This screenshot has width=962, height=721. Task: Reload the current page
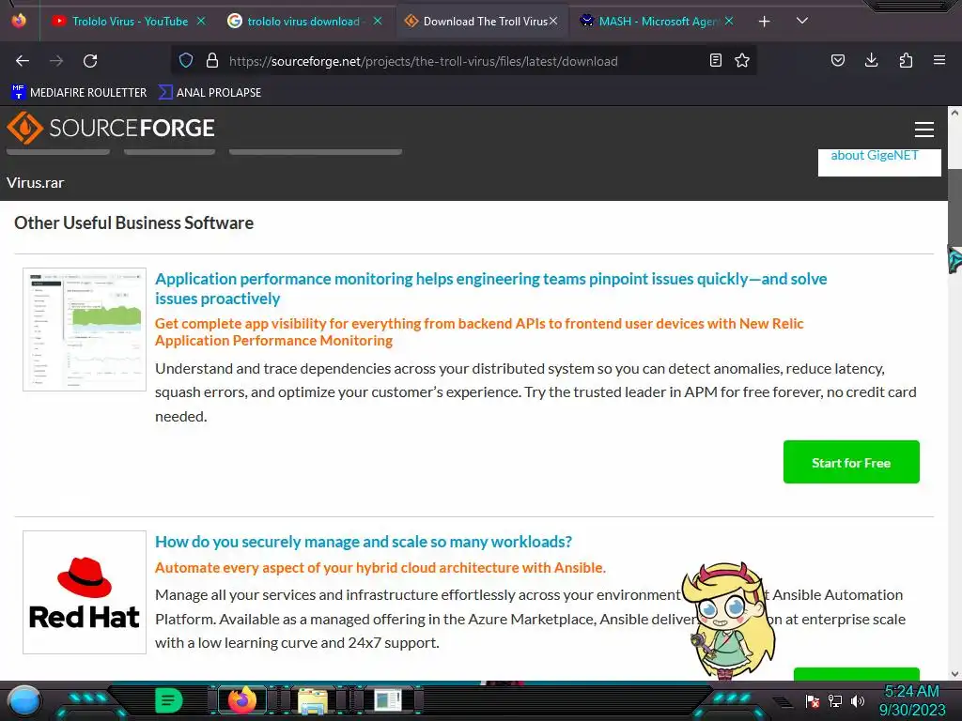coord(90,61)
